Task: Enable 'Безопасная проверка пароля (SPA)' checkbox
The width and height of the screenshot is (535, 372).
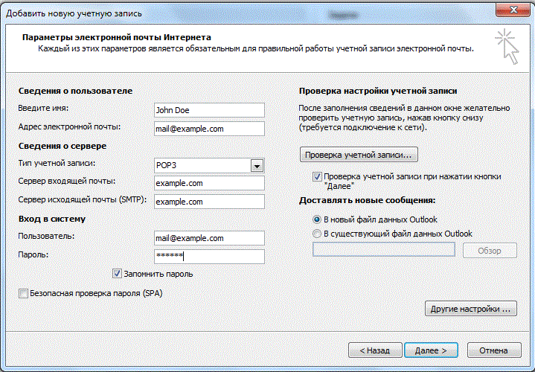Action: click(24, 293)
